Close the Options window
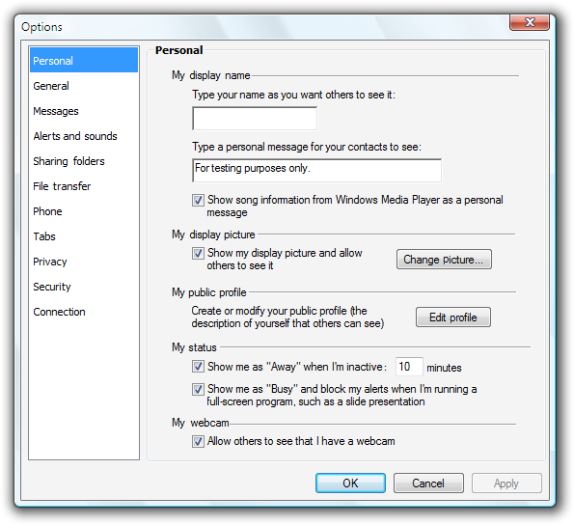This screenshot has height=525, width=574. tap(530, 22)
